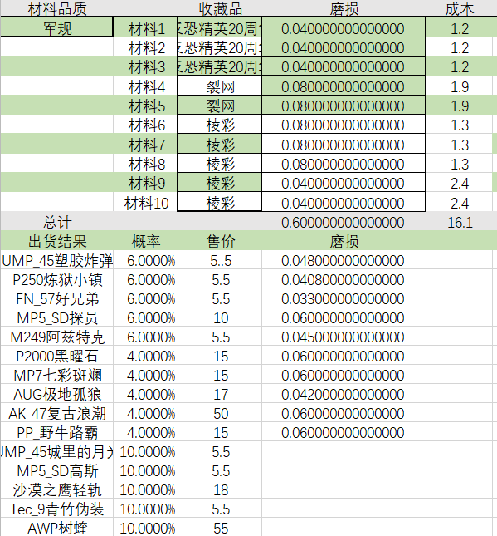This screenshot has width=497, height=536.
Task: Select the MP5_SD高斯 row name
Action: tap(56, 471)
